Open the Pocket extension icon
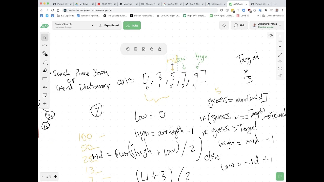 (x=227, y=10)
